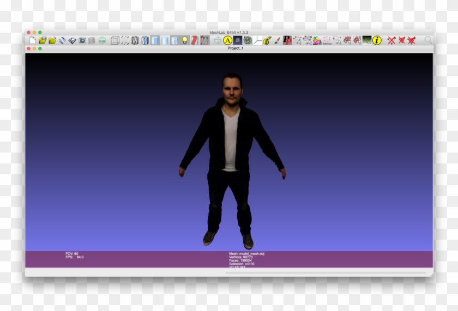Toggle textured rendering cylinder icon

174,40
